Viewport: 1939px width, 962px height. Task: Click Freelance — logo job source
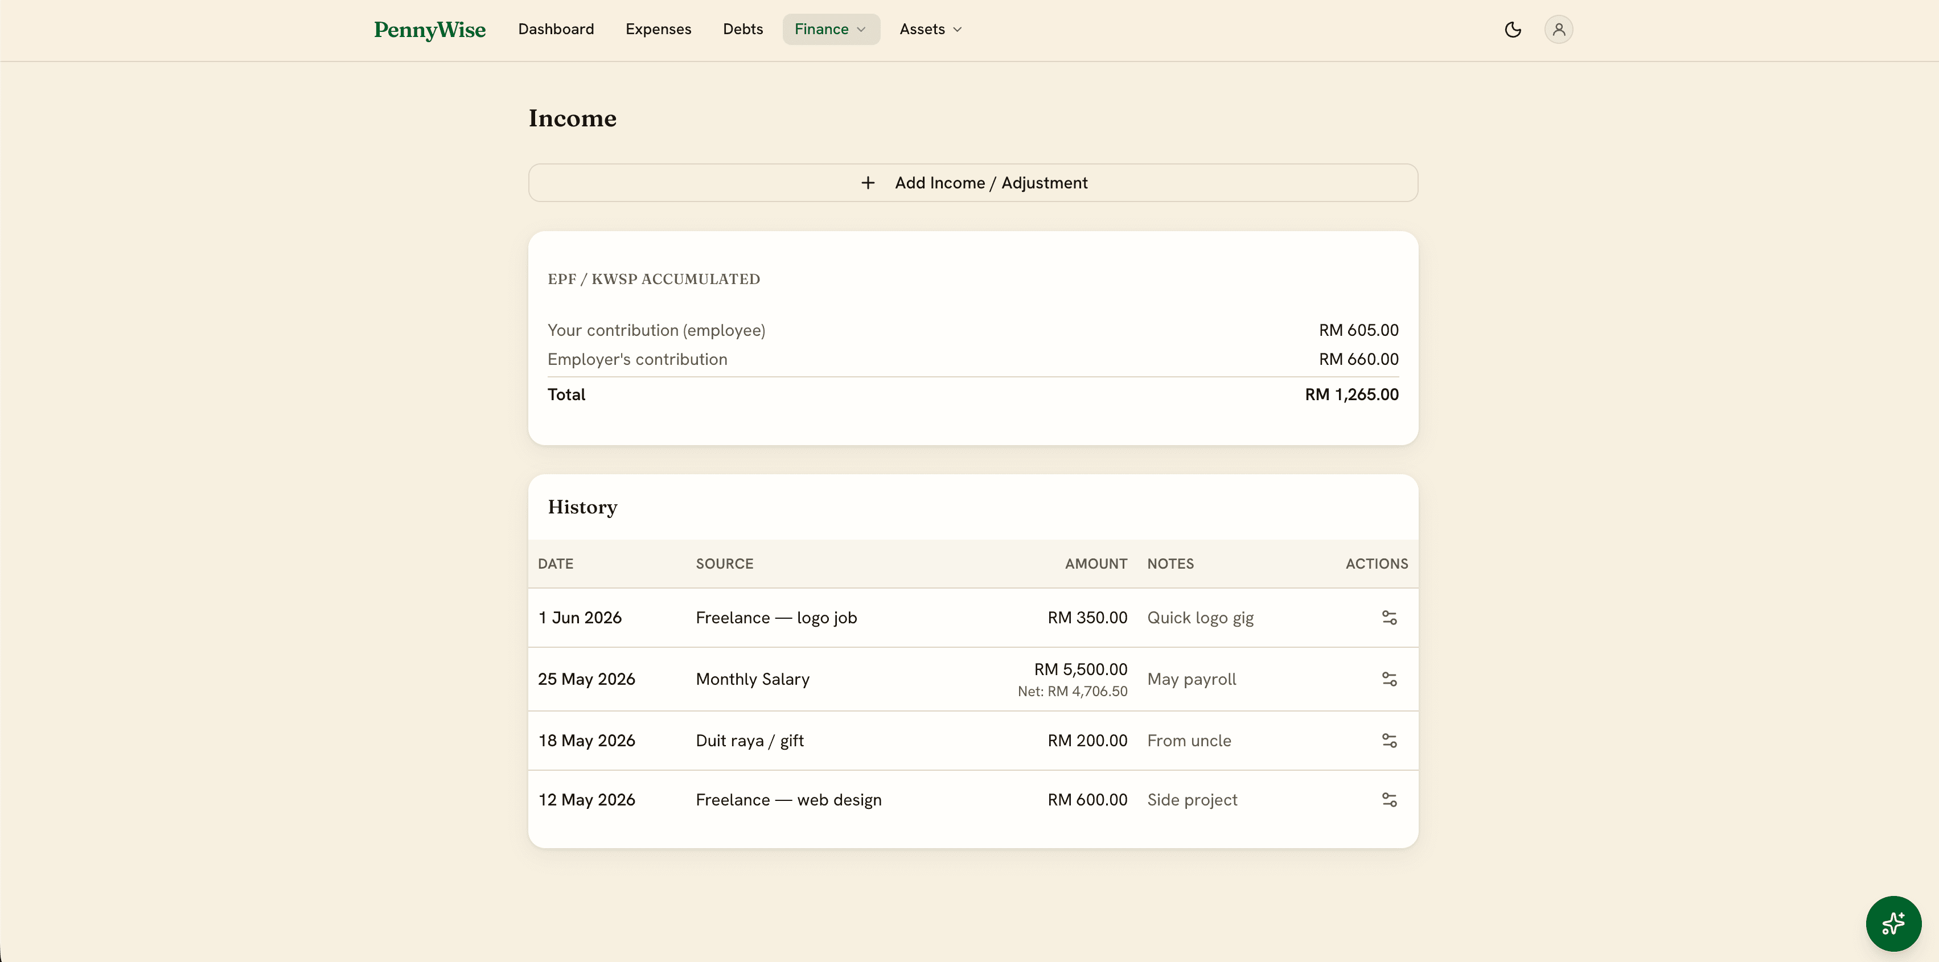pyautogui.click(x=776, y=617)
